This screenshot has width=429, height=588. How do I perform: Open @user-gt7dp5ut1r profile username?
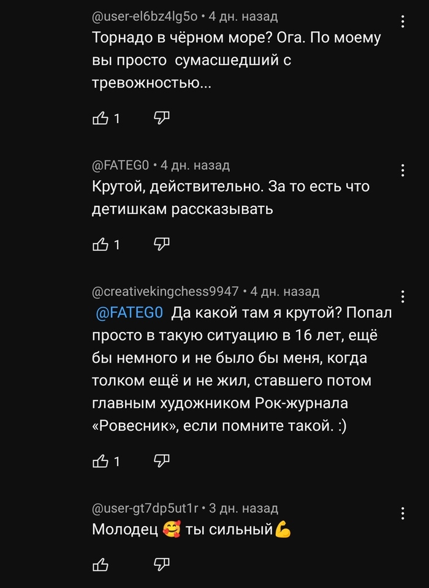[145, 508]
